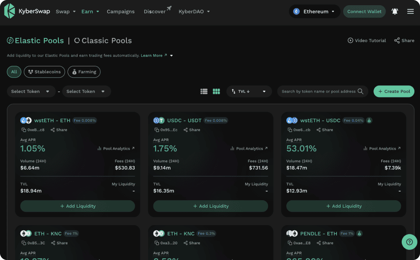Screen dimensions: 420x260
Task: Open the first Select Token dropdown
Action: (31, 92)
